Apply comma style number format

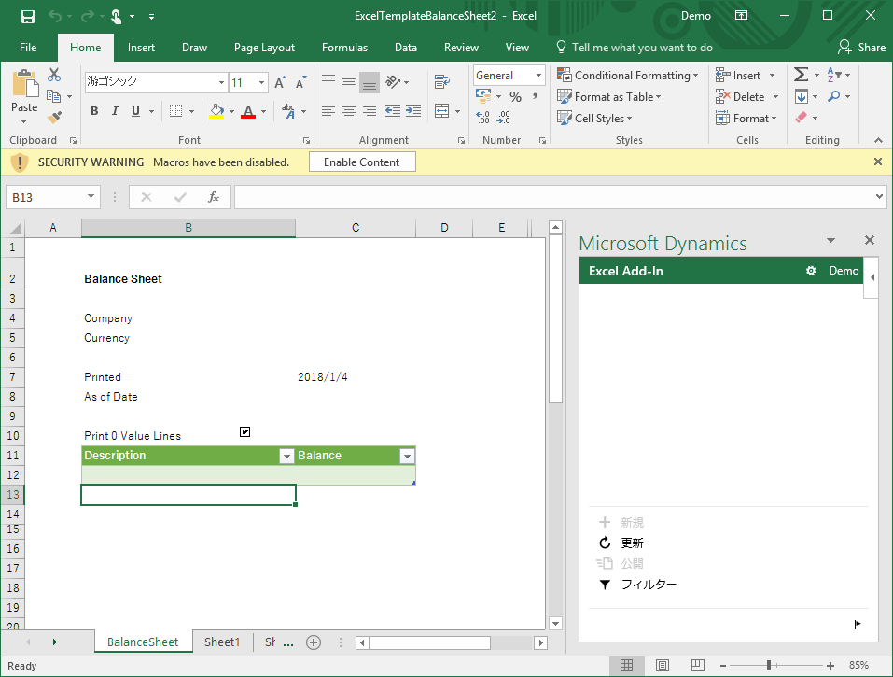[535, 97]
